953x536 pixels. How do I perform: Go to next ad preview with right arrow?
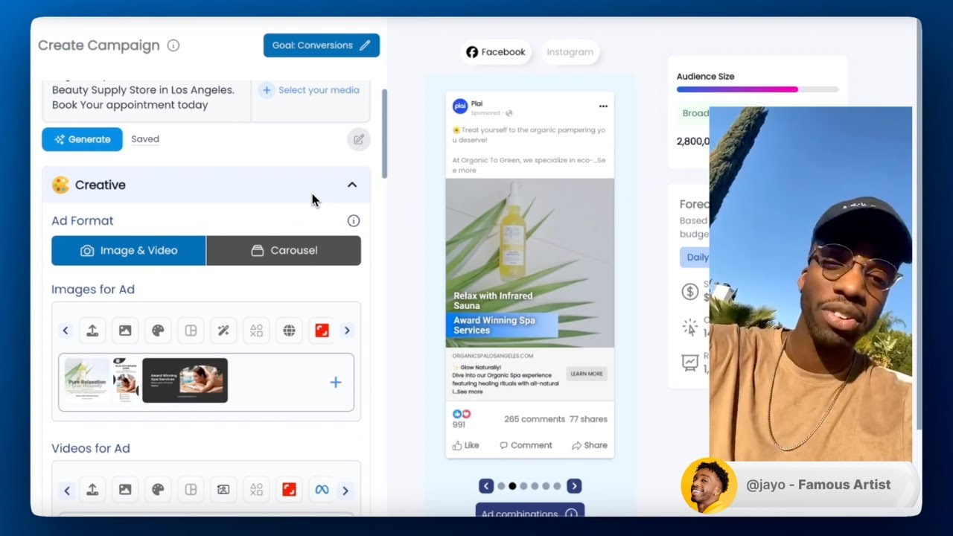click(x=574, y=486)
